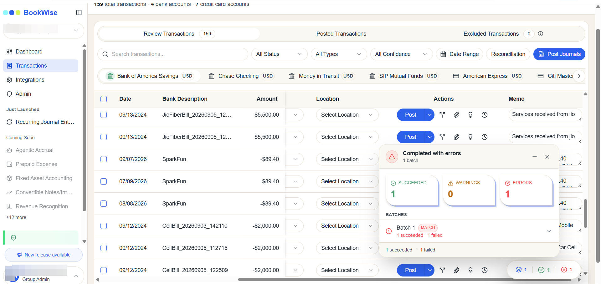
Task: Minimize the Completed with errors panel
Action: tap(535, 157)
